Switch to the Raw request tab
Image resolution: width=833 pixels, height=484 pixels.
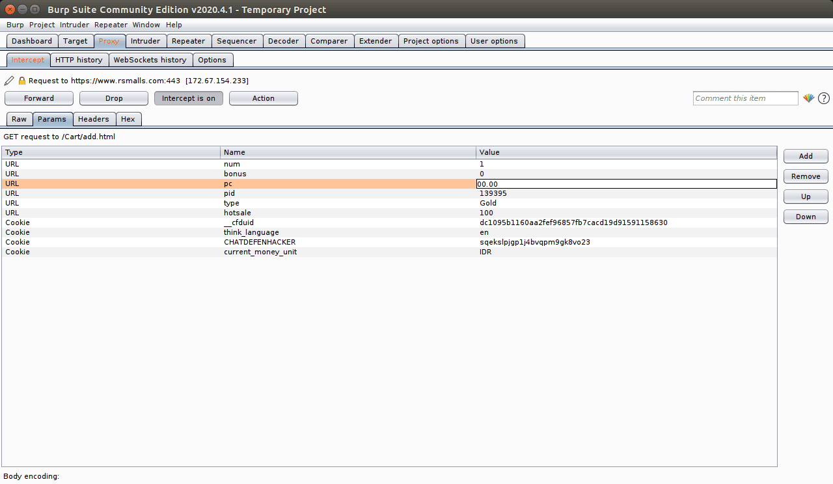(x=19, y=119)
